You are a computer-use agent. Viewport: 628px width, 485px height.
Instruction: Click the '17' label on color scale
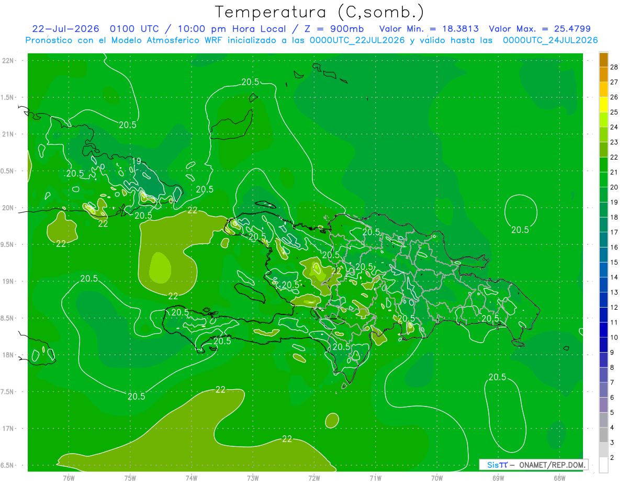point(614,232)
